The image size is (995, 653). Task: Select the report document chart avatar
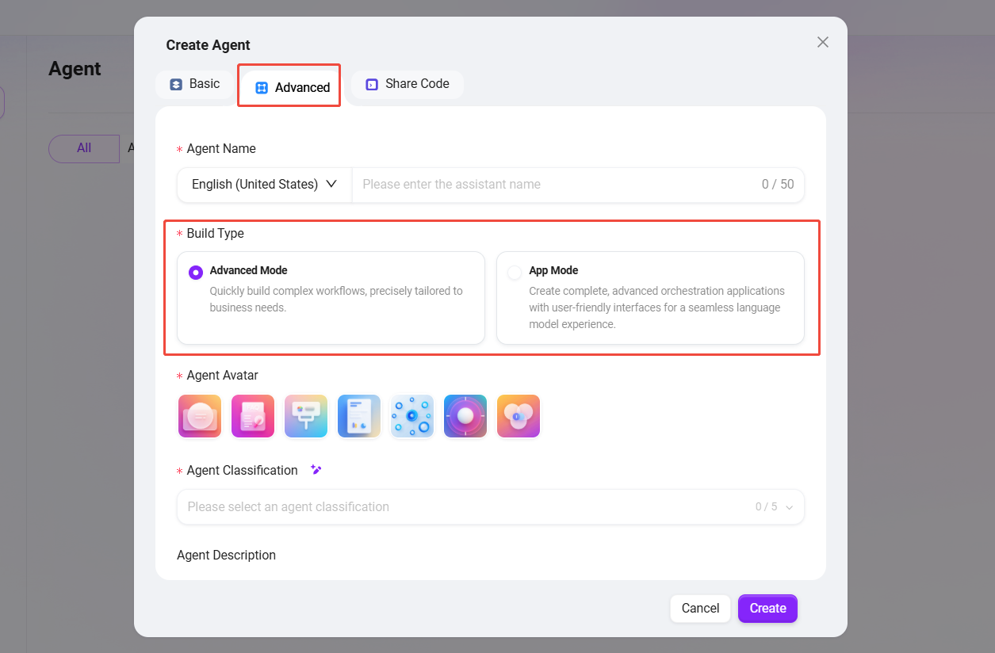(x=359, y=416)
